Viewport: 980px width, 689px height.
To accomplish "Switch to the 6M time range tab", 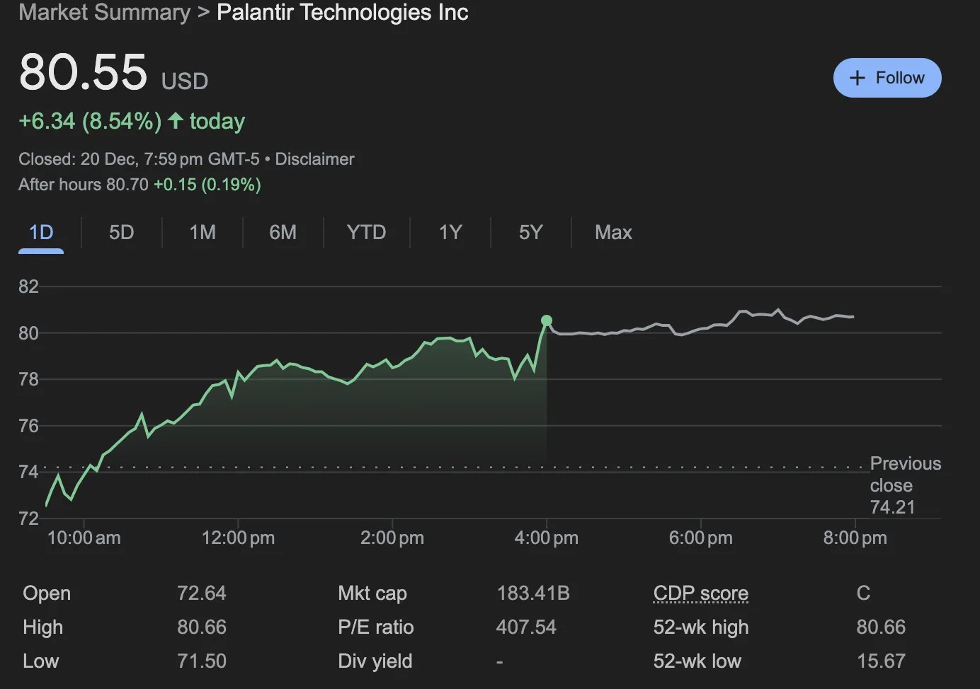I will (283, 233).
